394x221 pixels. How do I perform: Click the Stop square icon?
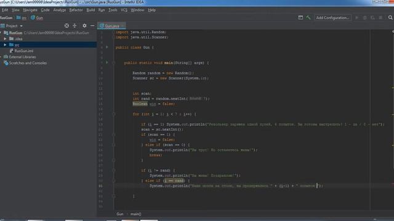click(380, 18)
